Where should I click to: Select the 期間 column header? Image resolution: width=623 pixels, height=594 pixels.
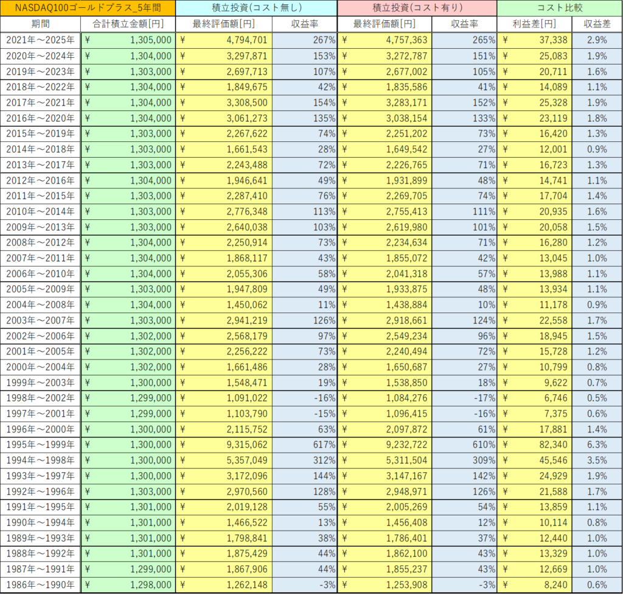click(x=41, y=24)
